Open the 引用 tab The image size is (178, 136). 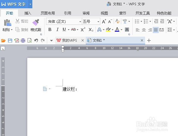[x=68, y=13]
